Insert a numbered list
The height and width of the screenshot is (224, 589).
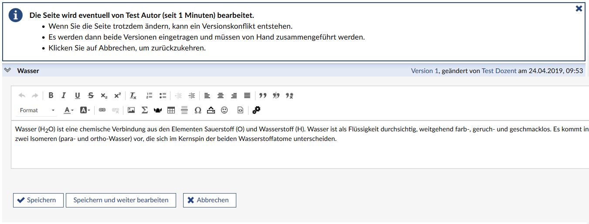(x=150, y=96)
